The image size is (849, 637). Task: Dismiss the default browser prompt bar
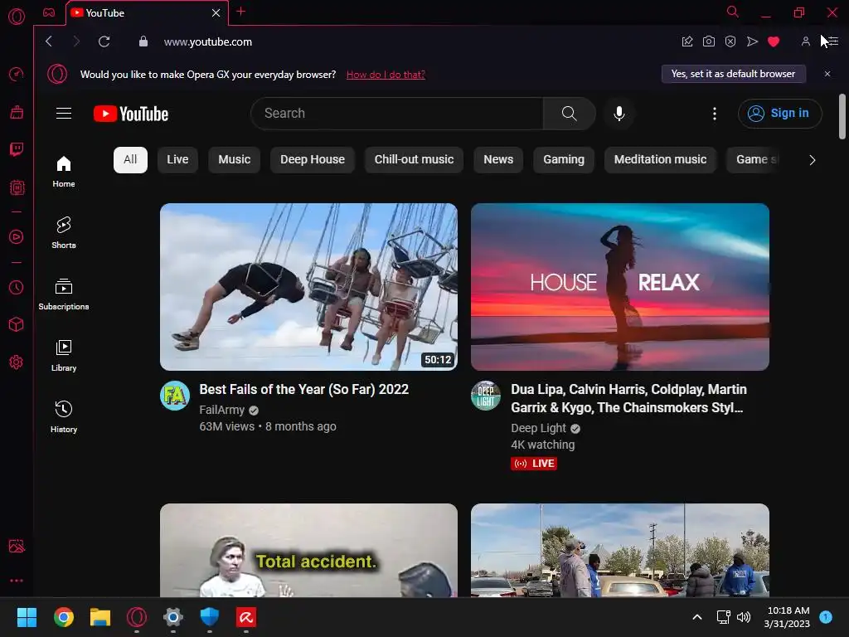[x=827, y=74]
